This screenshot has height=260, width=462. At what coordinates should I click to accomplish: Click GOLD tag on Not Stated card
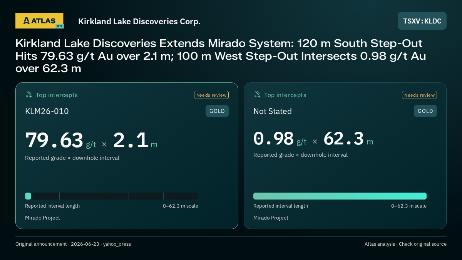coord(425,111)
